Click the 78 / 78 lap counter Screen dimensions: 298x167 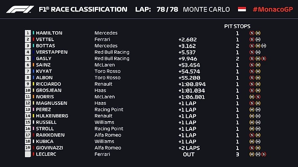point(167,9)
